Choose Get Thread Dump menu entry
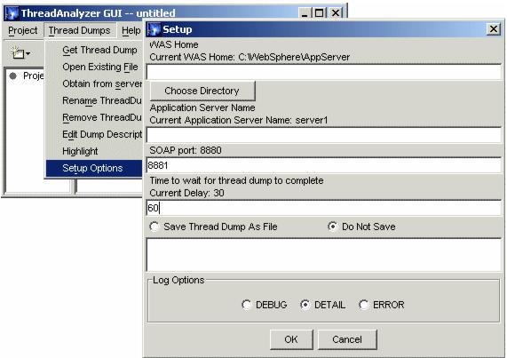 (x=99, y=50)
